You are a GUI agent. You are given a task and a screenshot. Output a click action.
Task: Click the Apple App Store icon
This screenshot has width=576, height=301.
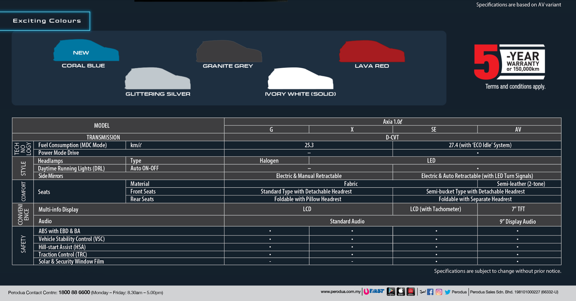(401, 291)
